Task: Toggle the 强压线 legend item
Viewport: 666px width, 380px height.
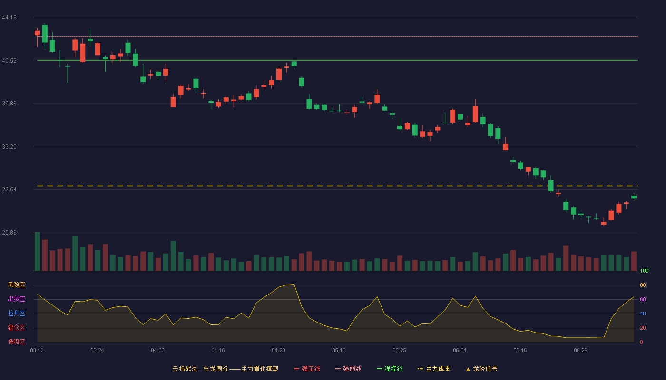Action: tap(307, 369)
